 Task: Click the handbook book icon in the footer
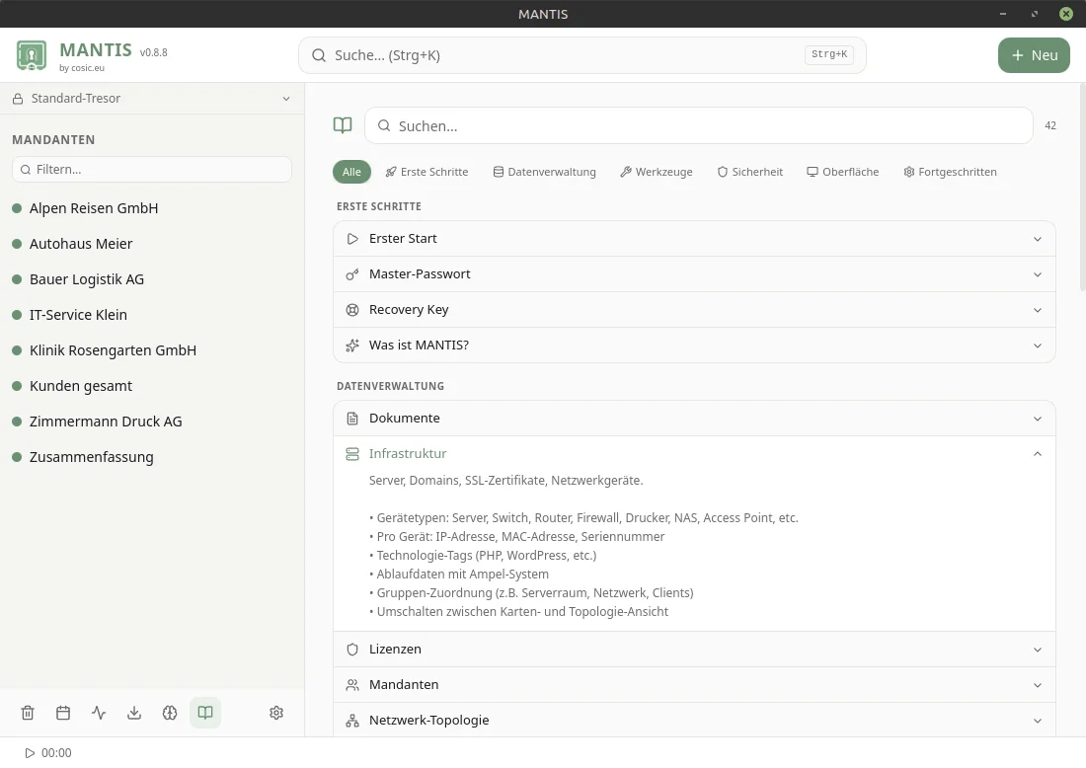point(205,713)
